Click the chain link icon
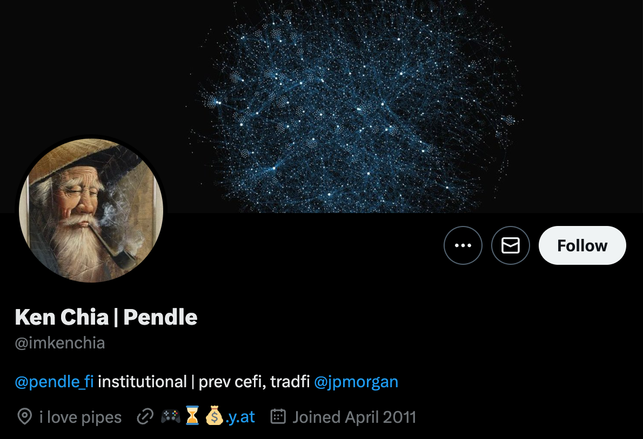 (x=145, y=417)
